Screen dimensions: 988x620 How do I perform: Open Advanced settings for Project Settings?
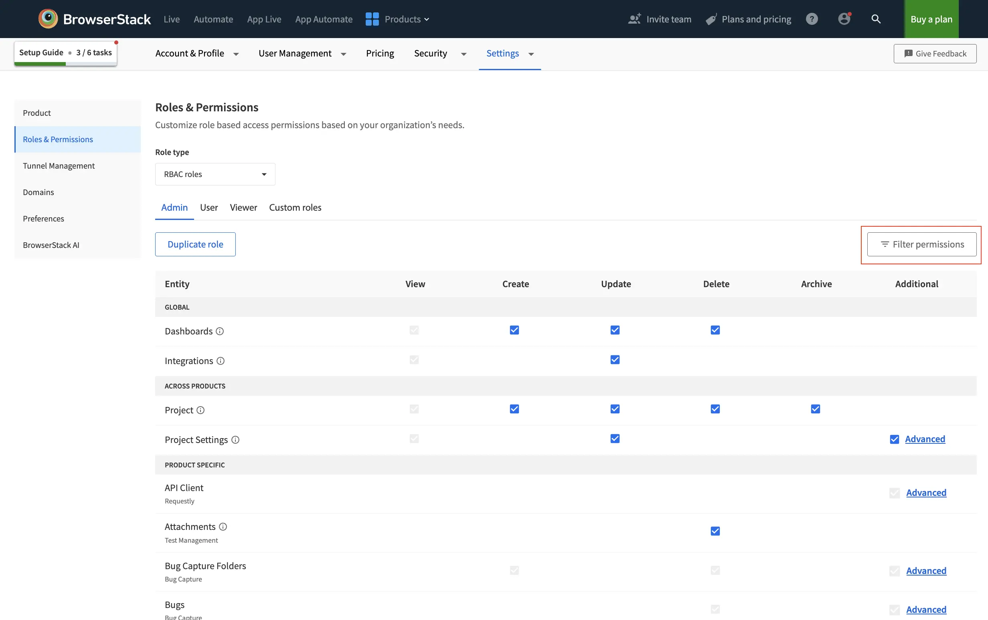pos(925,439)
